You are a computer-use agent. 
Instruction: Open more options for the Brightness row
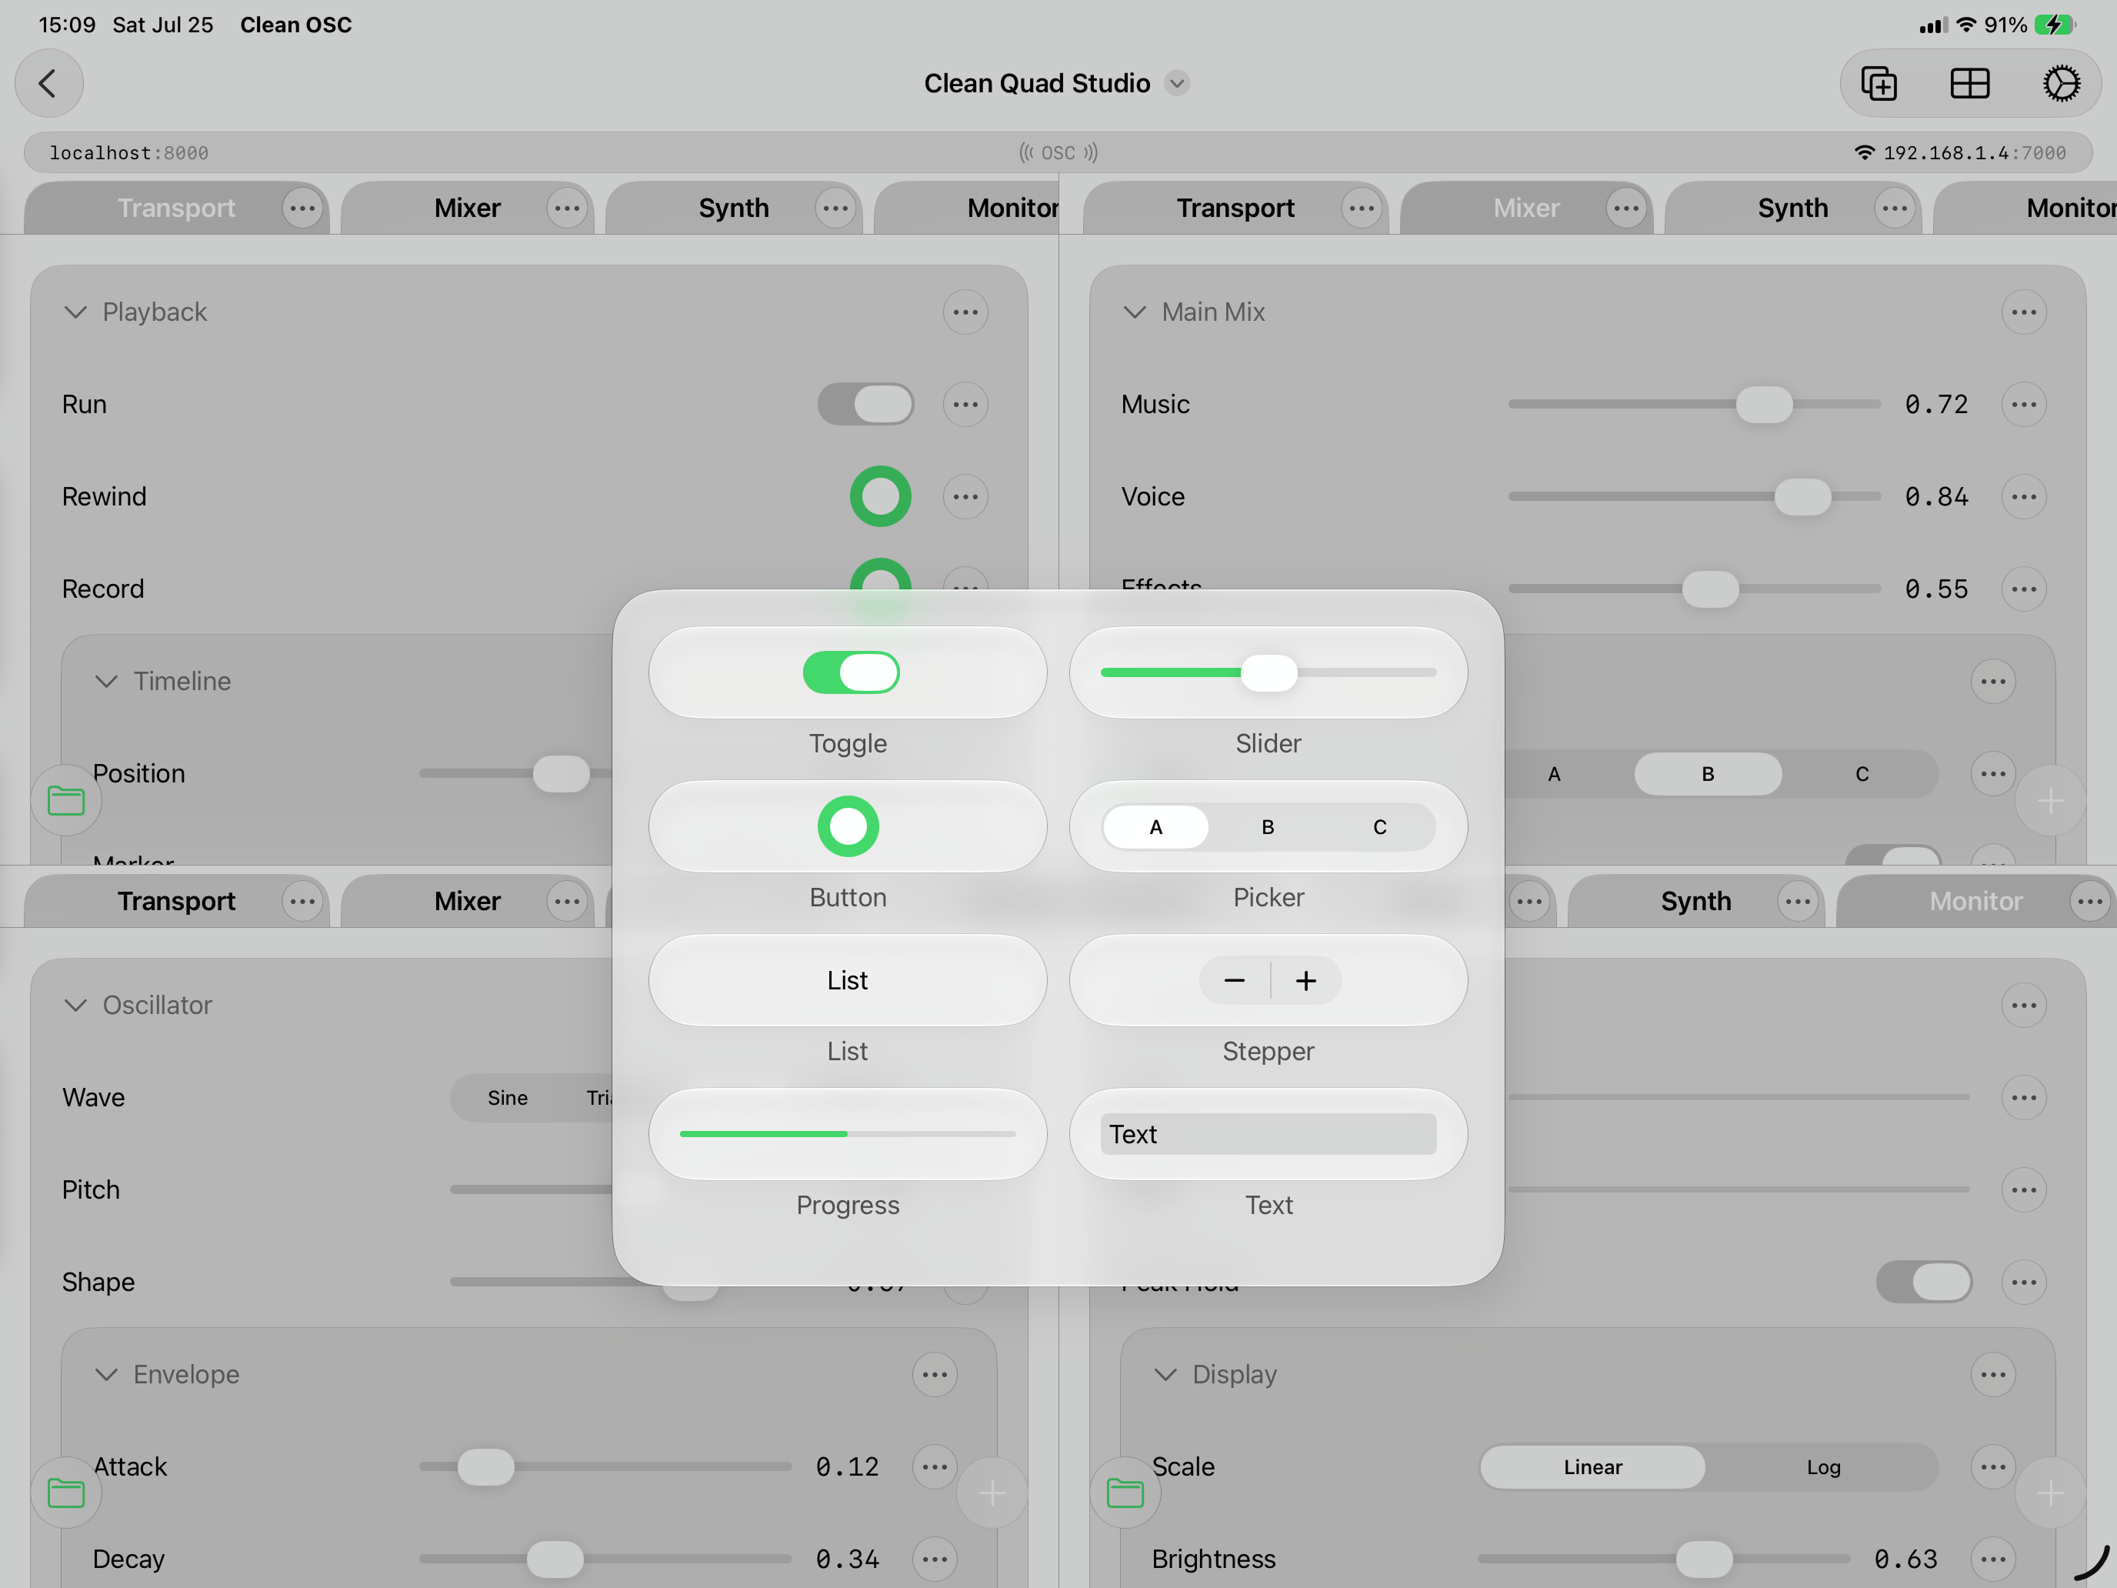1992,1560
